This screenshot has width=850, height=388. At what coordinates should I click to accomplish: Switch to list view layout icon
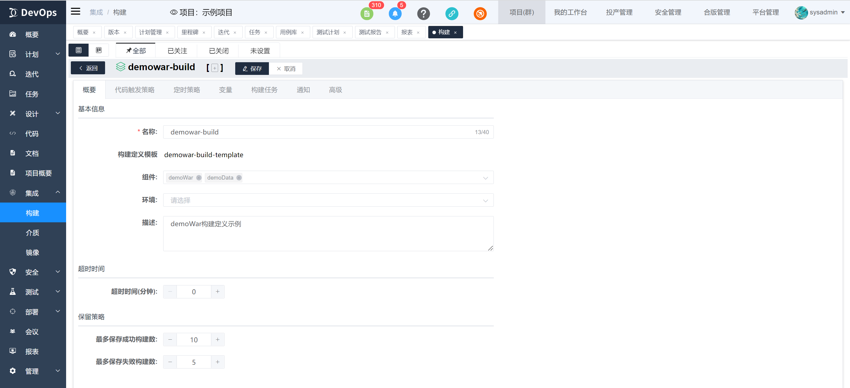click(79, 50)
